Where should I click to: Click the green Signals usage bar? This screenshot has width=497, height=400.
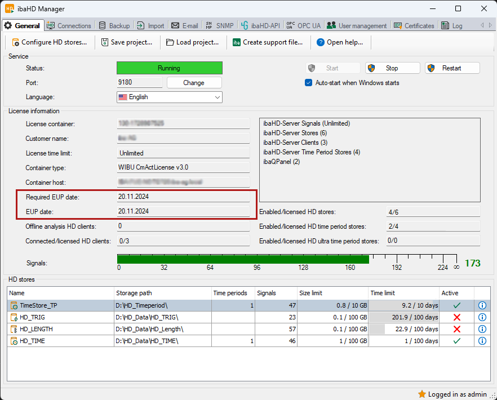[242, 259]
